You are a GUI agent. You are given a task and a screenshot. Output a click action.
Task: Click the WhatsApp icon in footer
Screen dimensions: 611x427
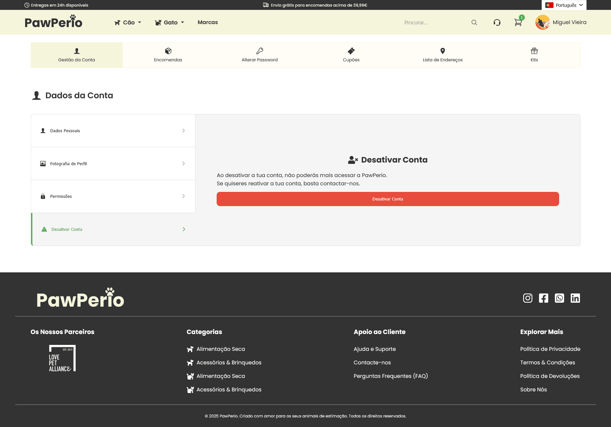coord(559,298)
